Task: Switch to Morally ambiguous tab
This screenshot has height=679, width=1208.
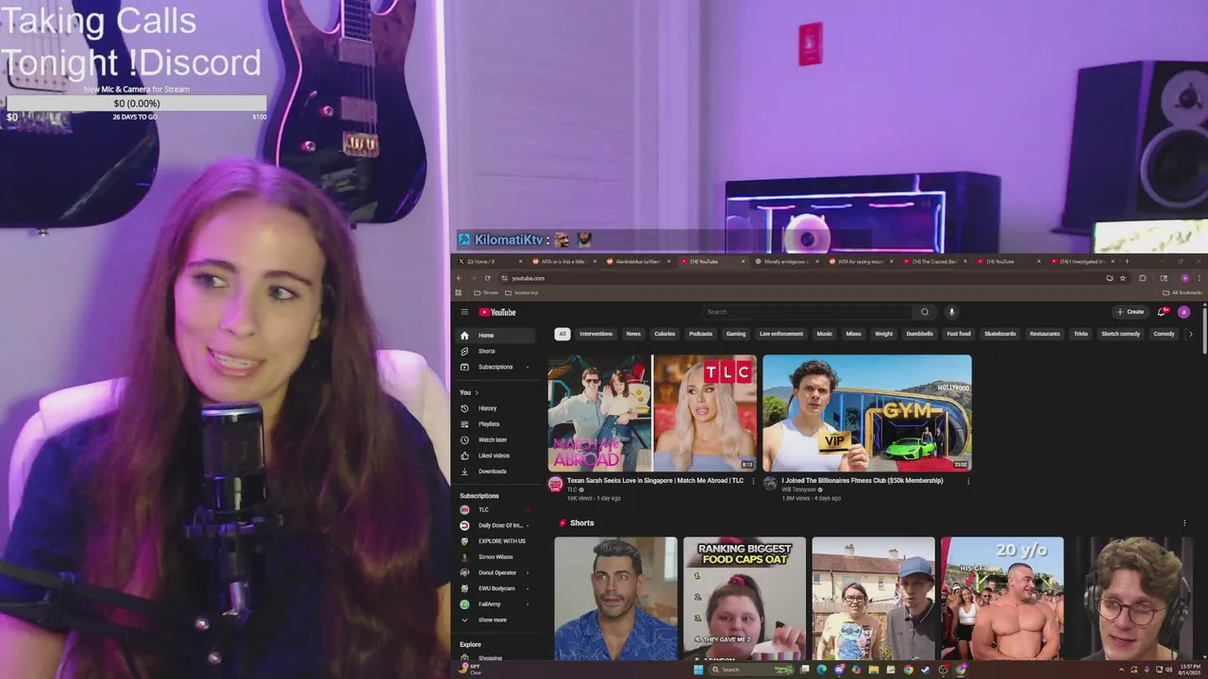Action: [x=785, y=261]
